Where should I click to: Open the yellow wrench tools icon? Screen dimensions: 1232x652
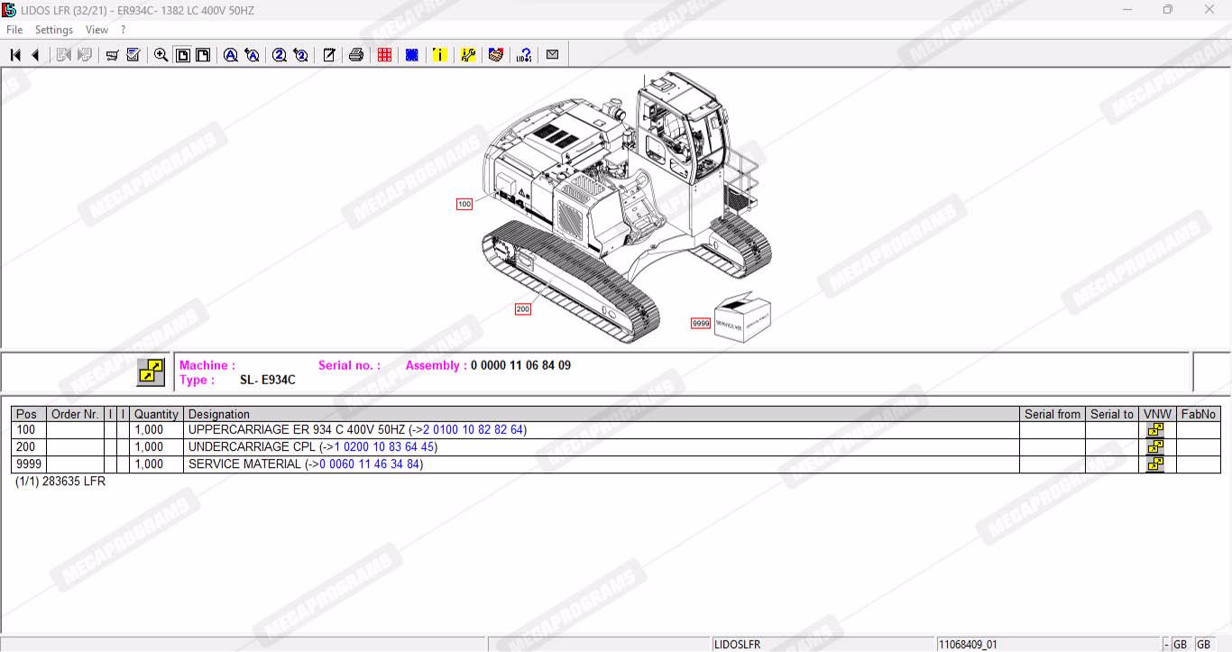(468, 55)
